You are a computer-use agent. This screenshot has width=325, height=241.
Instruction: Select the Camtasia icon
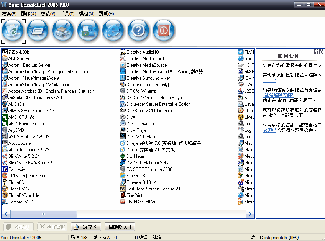click(5, 169)
